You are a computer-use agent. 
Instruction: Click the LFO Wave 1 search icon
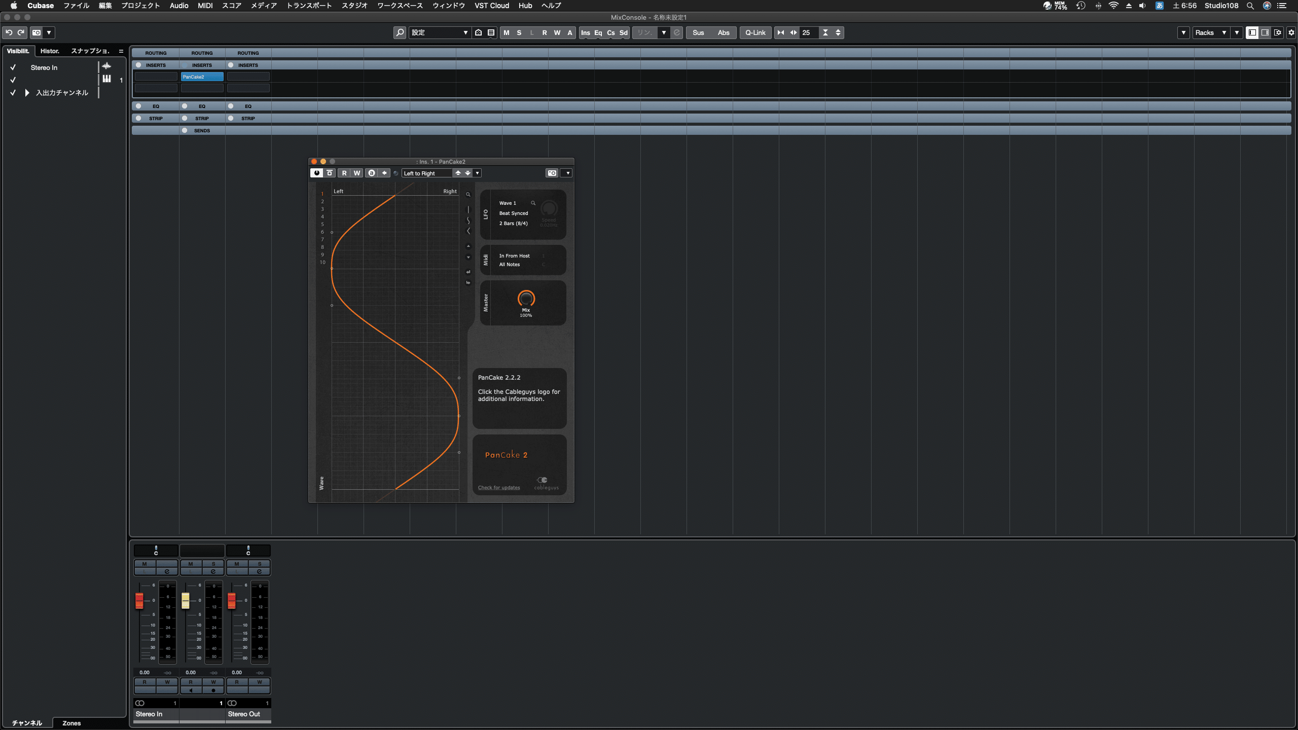(x=533, y=203)
